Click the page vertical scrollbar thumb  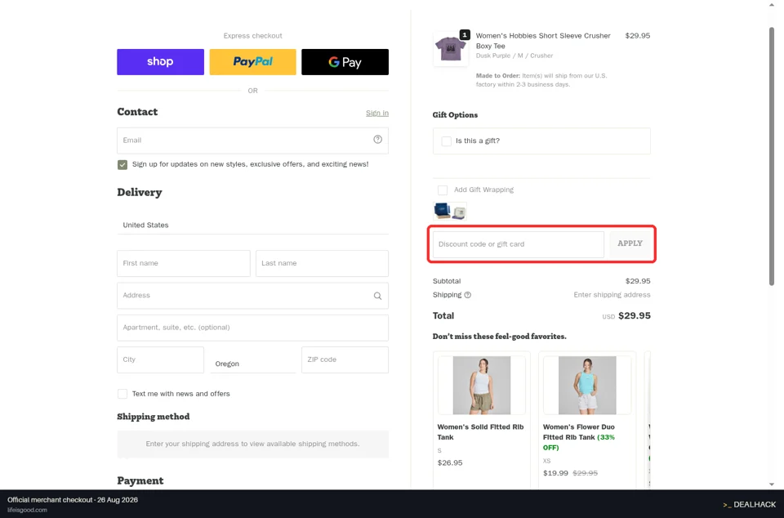[772, 157]
